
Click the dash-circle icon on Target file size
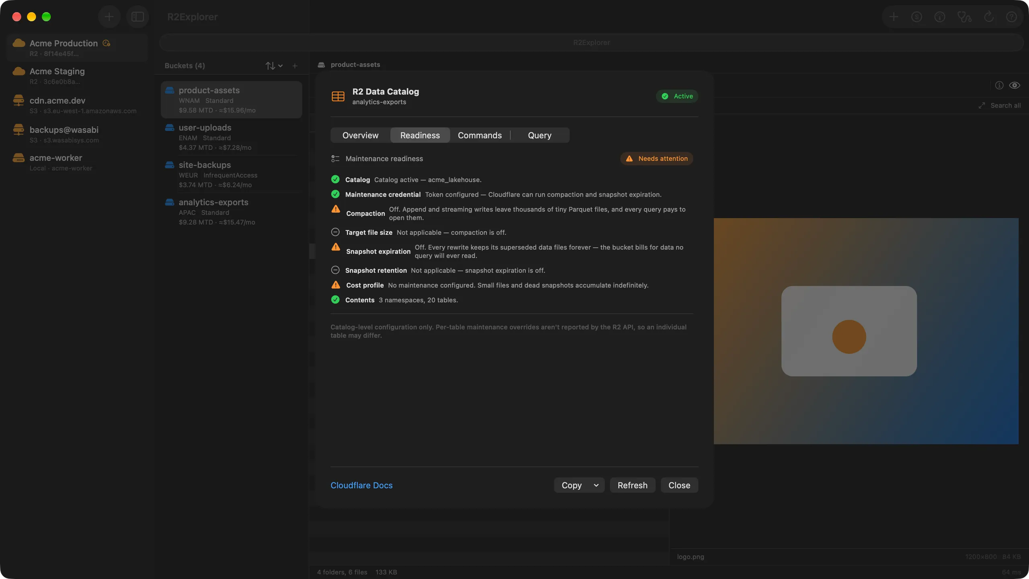[335, 232]
